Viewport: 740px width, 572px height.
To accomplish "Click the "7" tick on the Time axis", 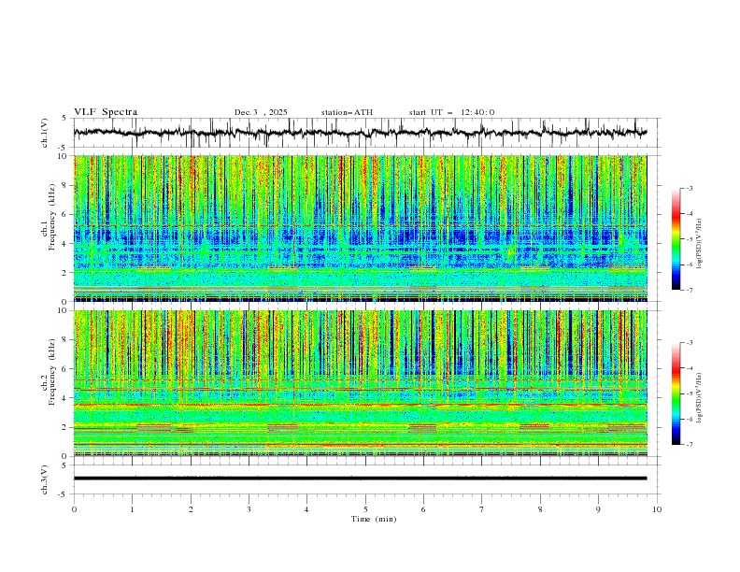I will pos(482,509).
